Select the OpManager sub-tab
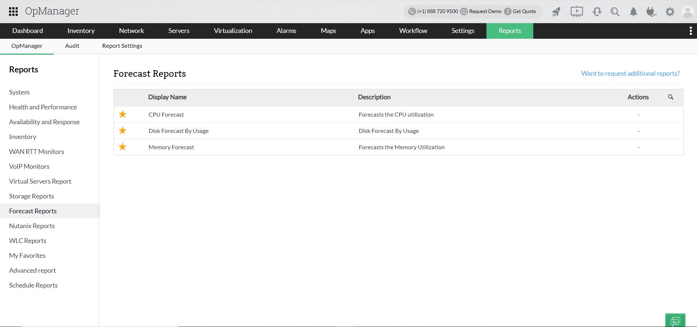697x327 pixels. (27, 46)
